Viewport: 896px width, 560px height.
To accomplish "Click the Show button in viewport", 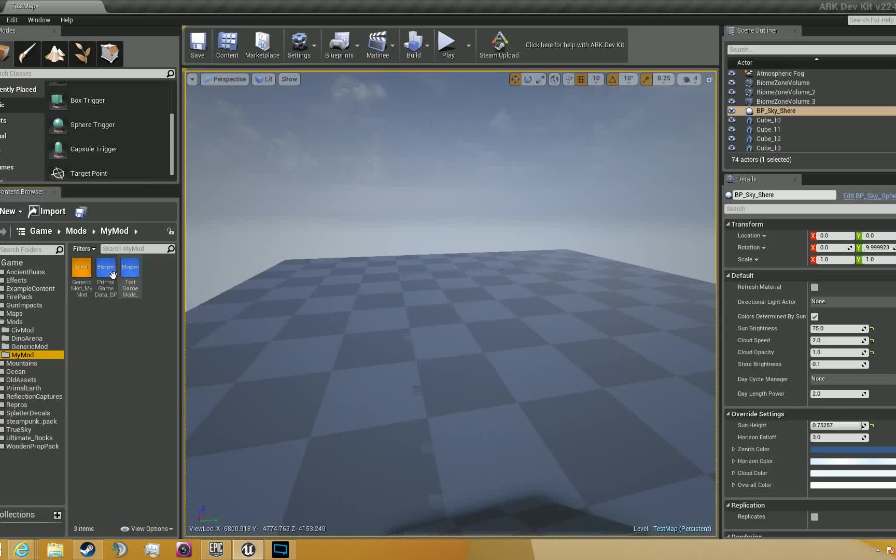I will tap(289, 79).
